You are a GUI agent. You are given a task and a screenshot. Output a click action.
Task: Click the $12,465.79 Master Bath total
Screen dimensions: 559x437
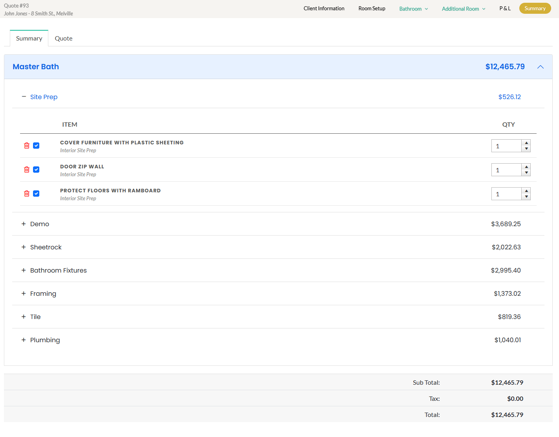(505, 67)
